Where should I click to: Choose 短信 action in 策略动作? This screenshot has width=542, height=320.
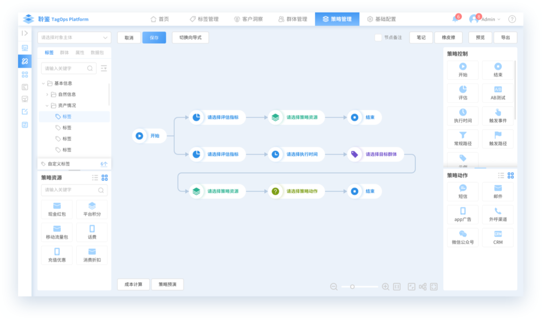coord(463,192)
